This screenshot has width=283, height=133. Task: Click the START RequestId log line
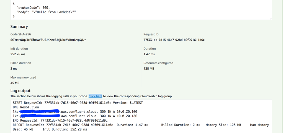pos(78,103)
